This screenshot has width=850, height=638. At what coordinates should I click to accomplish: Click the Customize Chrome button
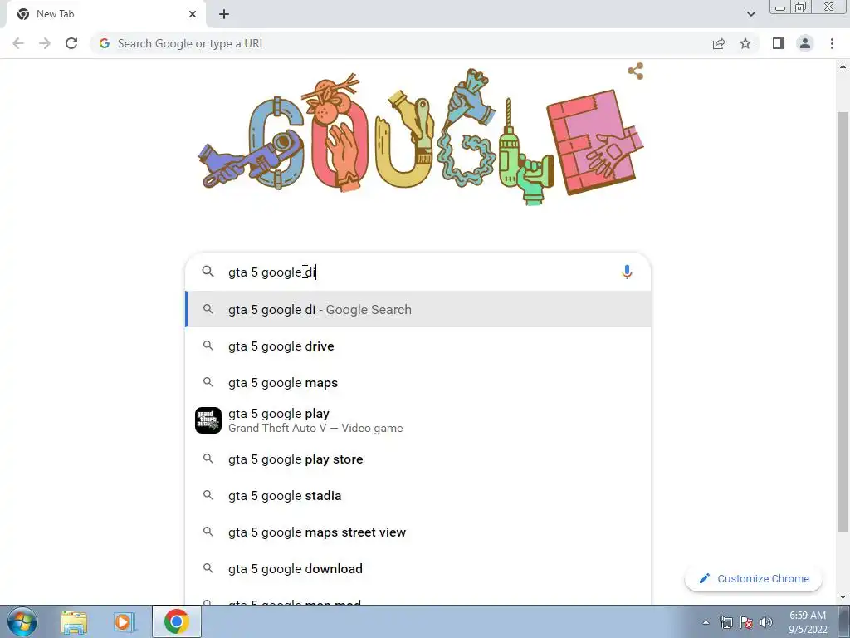[754, 578]
